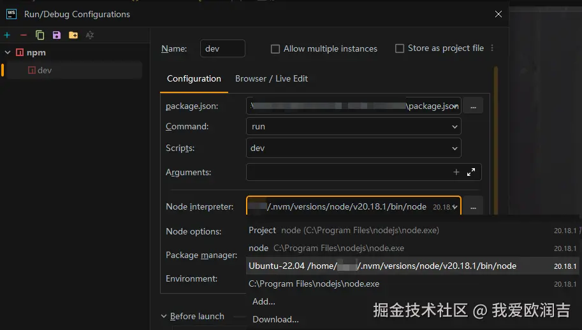The image size is (582, 330).
Task: Choose the node C:\Program Files\nodejs\node.exe entry
Action: coord(412,248)
